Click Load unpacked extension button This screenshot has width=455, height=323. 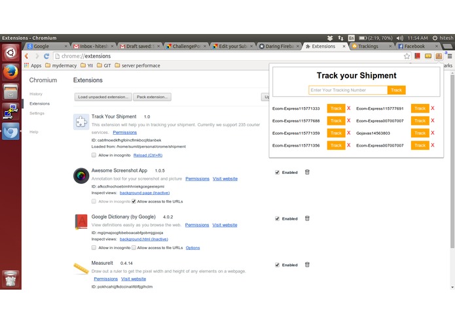103,97
